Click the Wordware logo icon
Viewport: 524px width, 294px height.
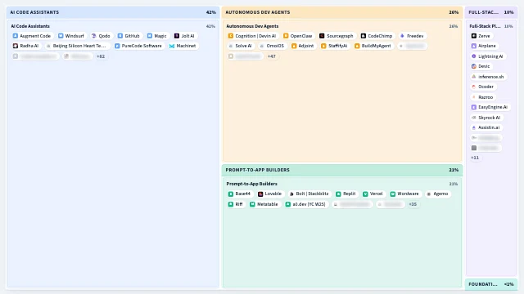[x=393, y=194]
